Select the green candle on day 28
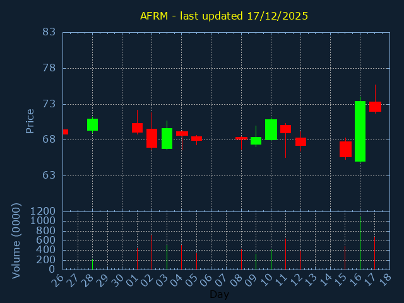Image resolution: width=404 pixels, height=303 pixels. pyautogui.click(x=92, y=124)
